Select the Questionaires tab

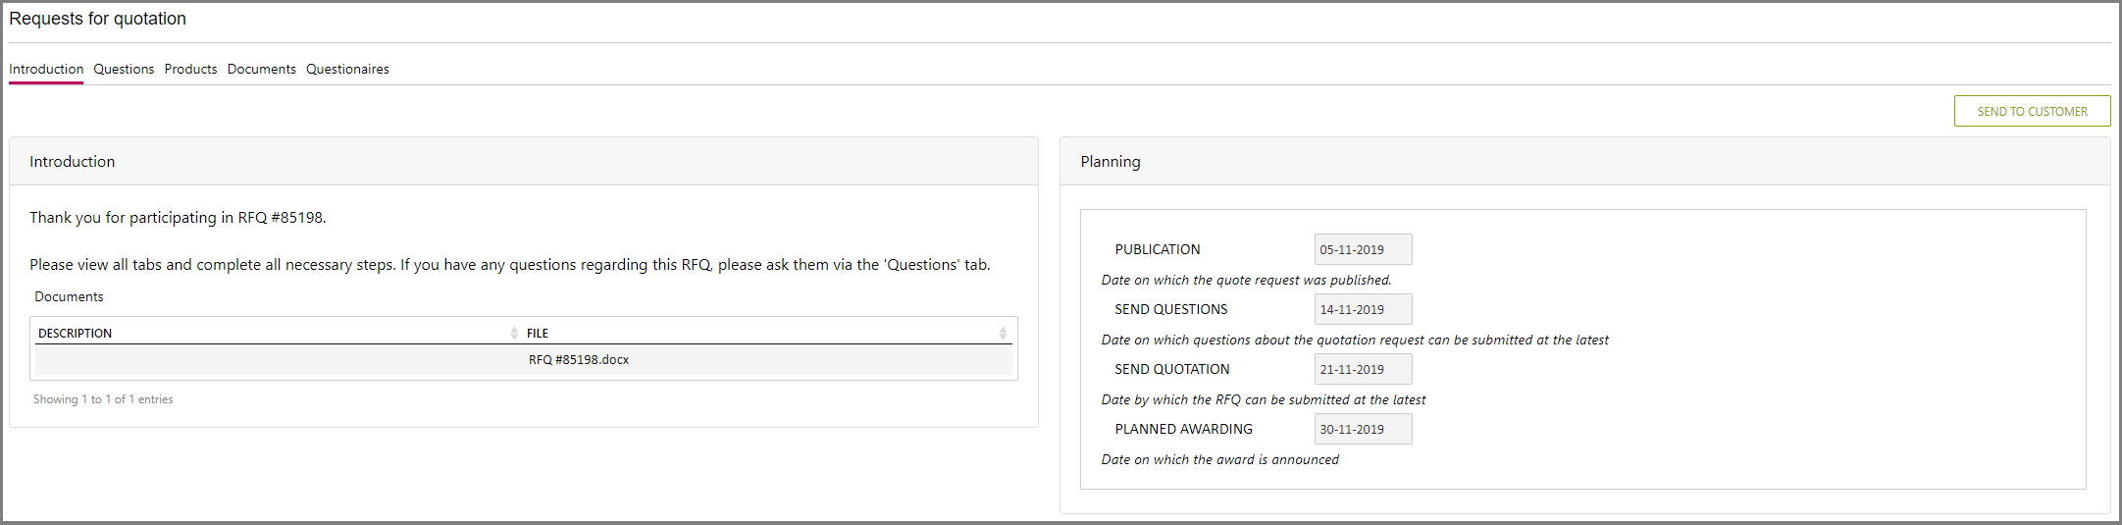347,70
